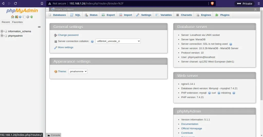263x137 pixels.
Task: Click 'Version information: 5.1.1' text
Action: [195, 120]
